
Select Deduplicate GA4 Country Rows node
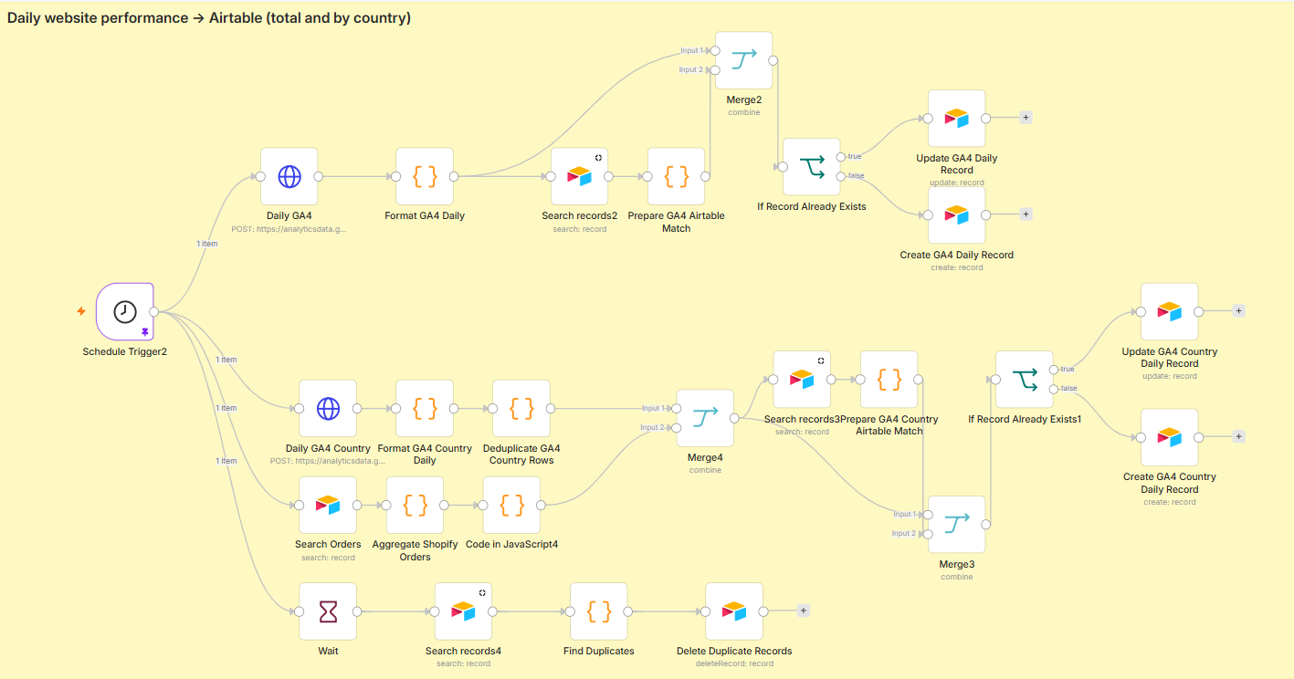point(521,409)
